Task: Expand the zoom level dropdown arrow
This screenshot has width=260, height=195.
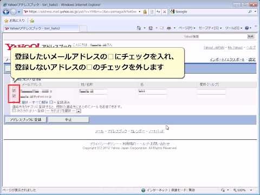Action: click(251, 190)
